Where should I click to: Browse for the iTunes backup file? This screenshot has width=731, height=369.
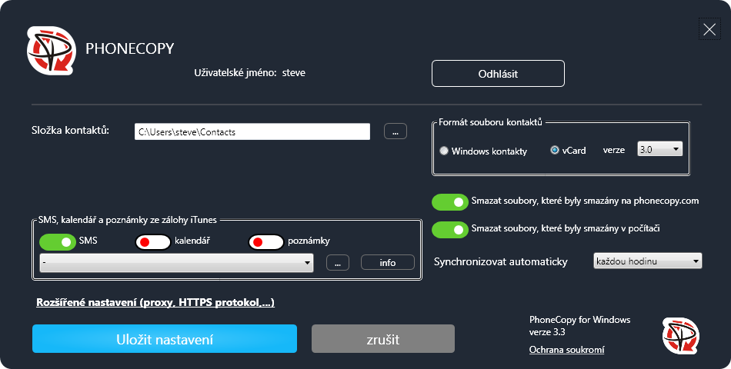coord(337,263)
